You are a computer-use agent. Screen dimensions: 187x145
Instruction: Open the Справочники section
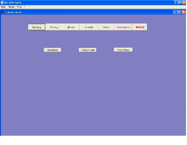pos(88,50)
